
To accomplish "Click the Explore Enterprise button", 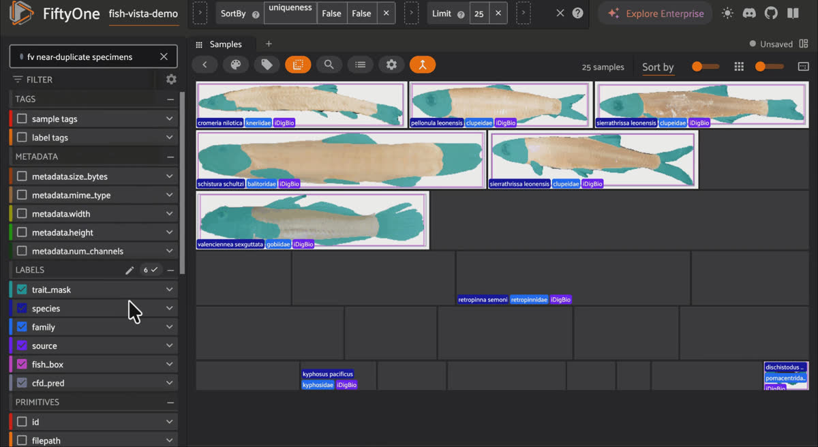I will tap(655, 14).
